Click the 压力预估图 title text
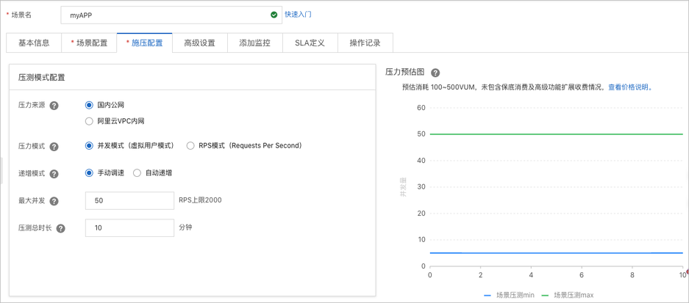This screenshot has width=689, height=303. (x=404, y=73)
